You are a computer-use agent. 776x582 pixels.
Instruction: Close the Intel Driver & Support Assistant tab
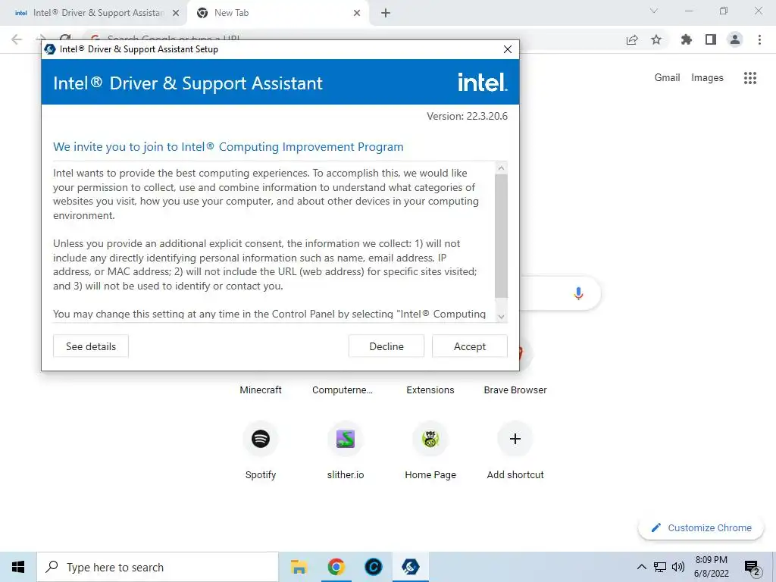(176, 14)
